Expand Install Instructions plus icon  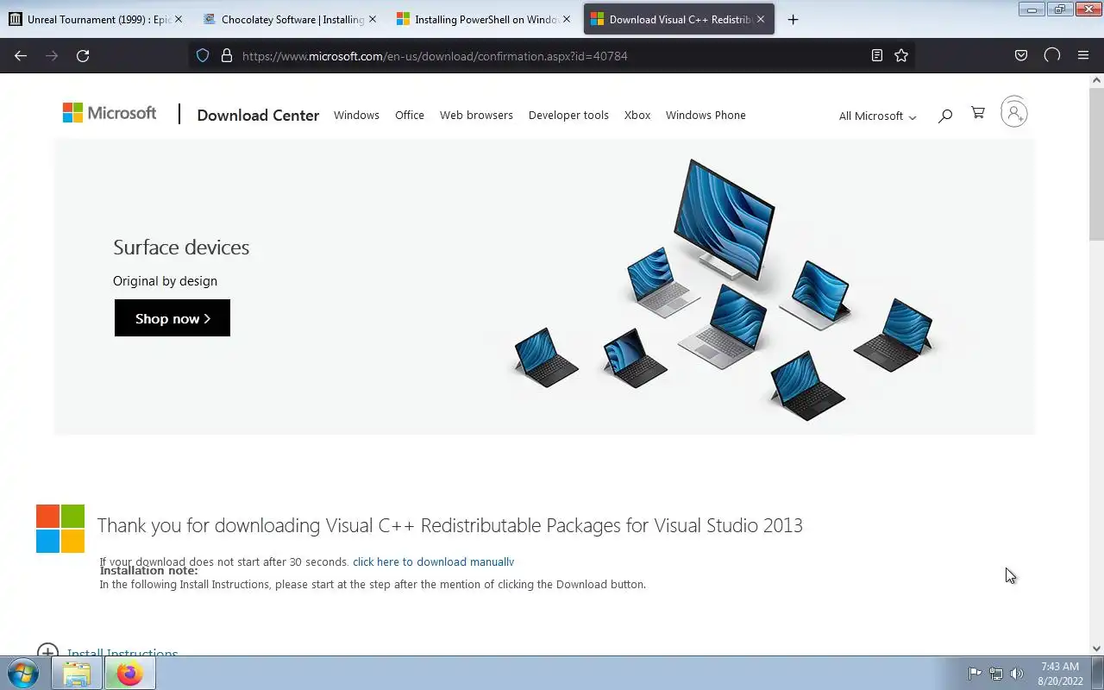[x=48, y=652]
